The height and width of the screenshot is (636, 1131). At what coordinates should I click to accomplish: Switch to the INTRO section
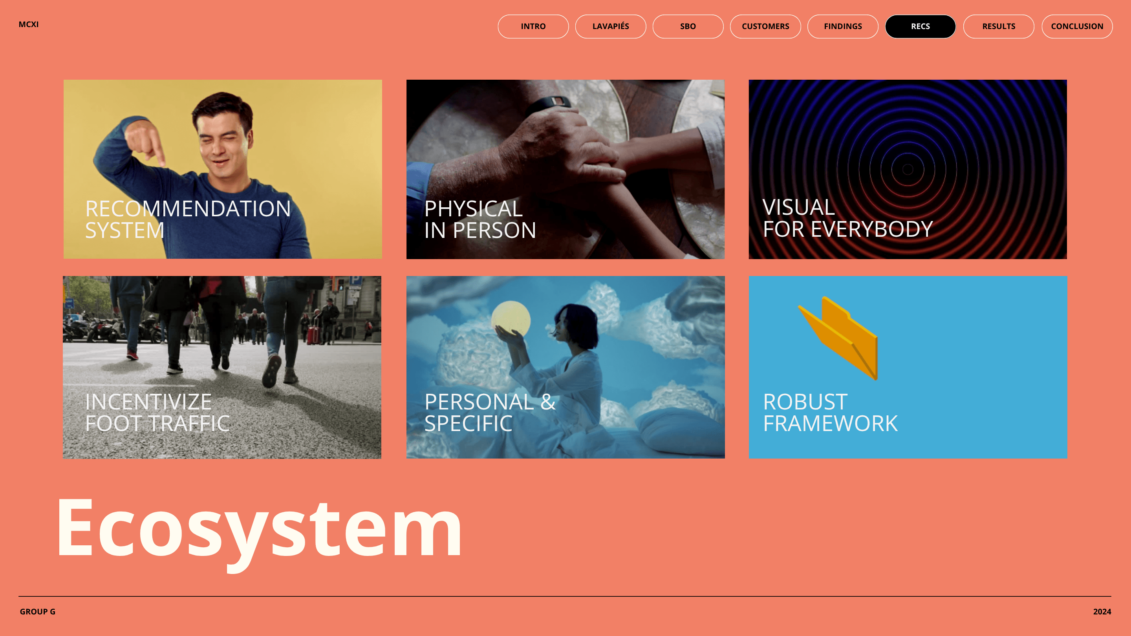point(533,26)
